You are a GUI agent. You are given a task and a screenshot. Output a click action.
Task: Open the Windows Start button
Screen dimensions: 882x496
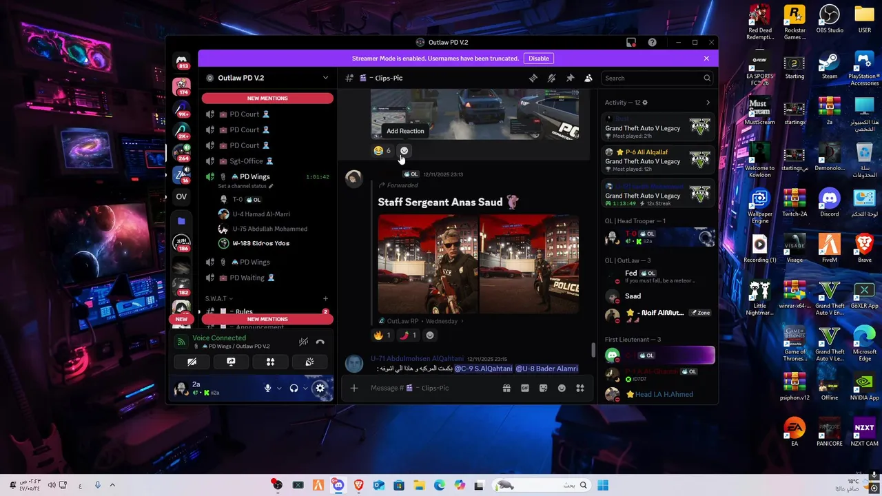(603, 485)
